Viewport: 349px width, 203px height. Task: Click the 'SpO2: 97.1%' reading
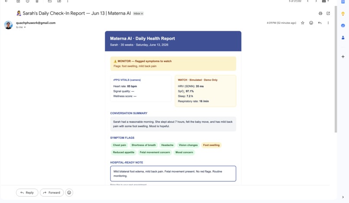click(186, 91)
